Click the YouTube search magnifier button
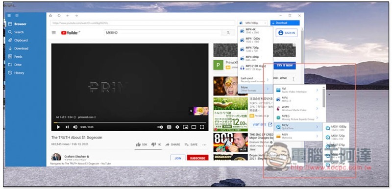The height and width of the screenshot is (189, 392). click(228, 33)
